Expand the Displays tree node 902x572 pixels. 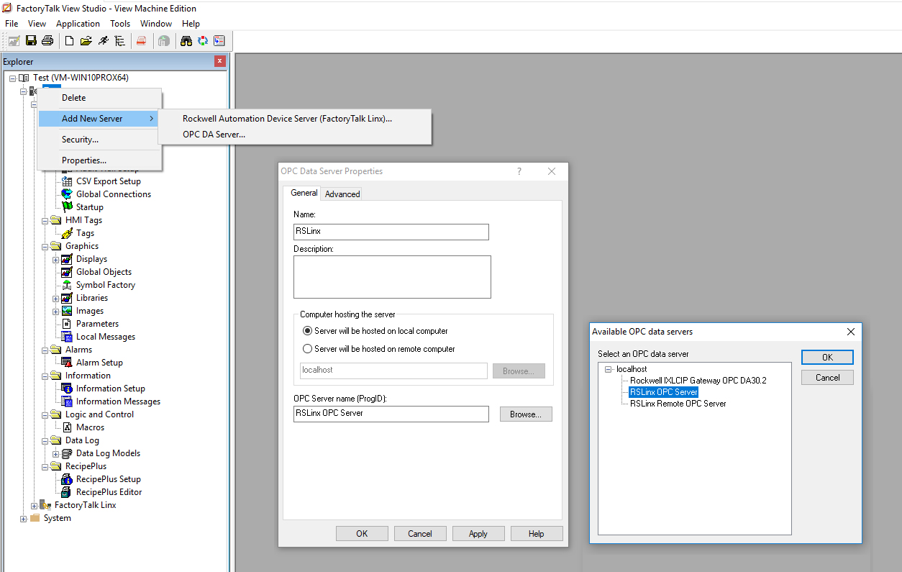tap(56, 259)
